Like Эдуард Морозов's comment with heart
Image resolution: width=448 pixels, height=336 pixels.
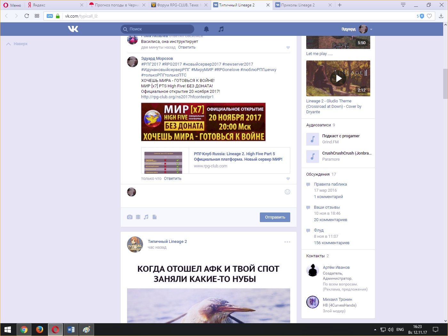pyautogui.click(x=288, y=179)
